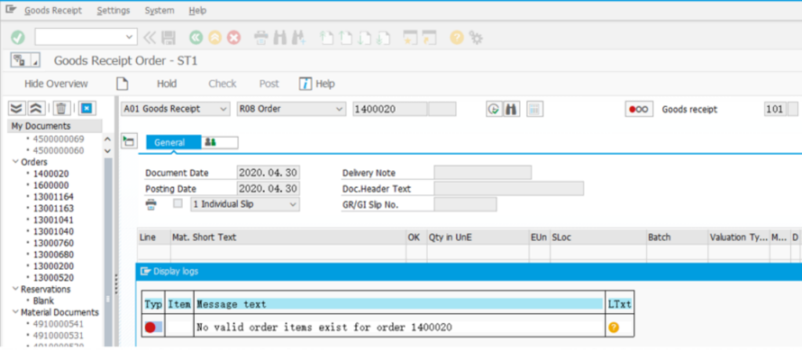Click the order number field 1400020
802x350 pixels.
(390, 110)
